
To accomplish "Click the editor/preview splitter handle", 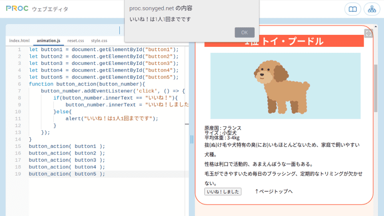I will click(x=192, y=139).
